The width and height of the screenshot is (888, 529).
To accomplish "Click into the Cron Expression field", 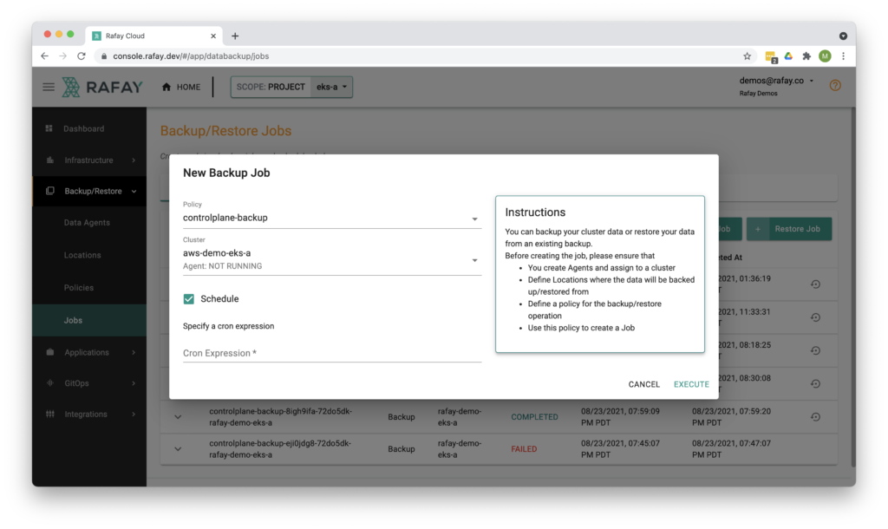I will pos(332,353).
